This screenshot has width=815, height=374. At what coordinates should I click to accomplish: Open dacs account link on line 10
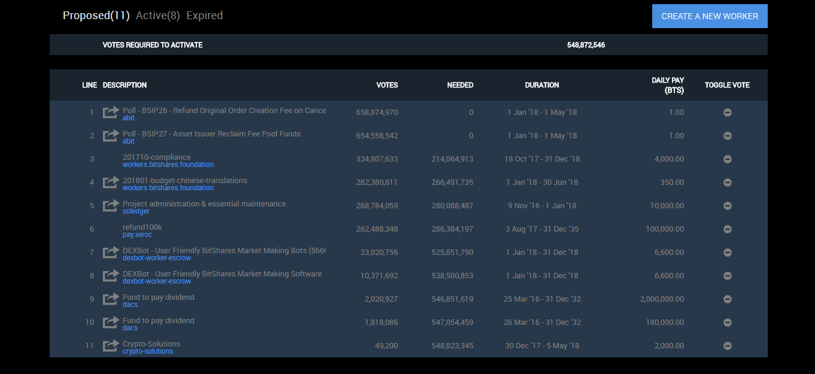(x=130, y=328)
